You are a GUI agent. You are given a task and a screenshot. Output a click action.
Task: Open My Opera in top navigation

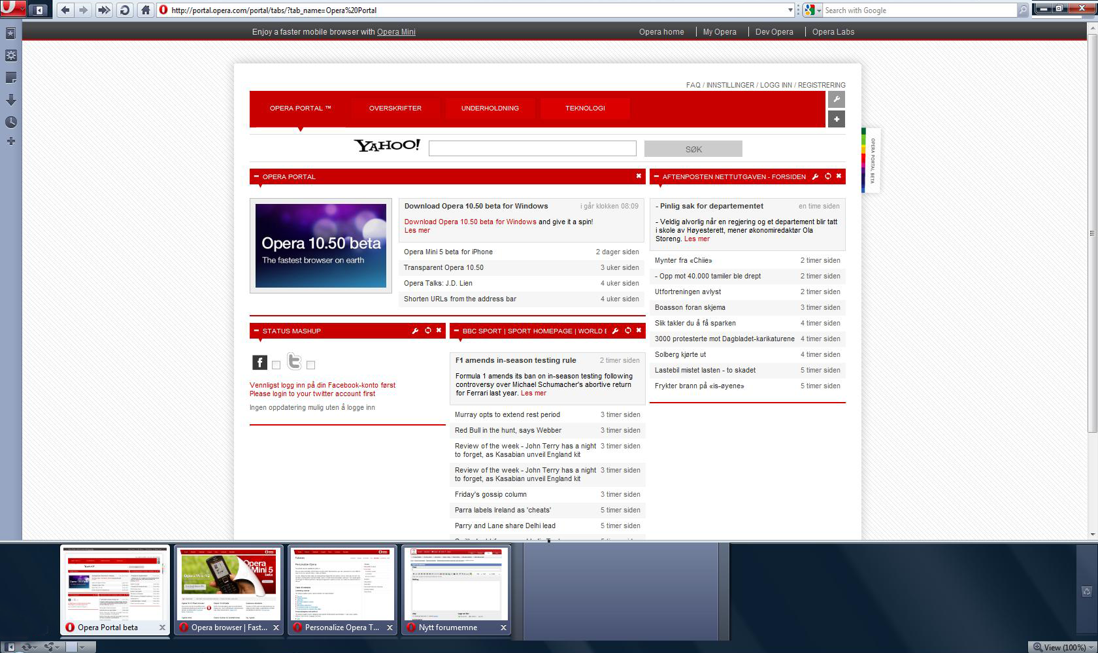pyautogui.click(x=720, y=32)
